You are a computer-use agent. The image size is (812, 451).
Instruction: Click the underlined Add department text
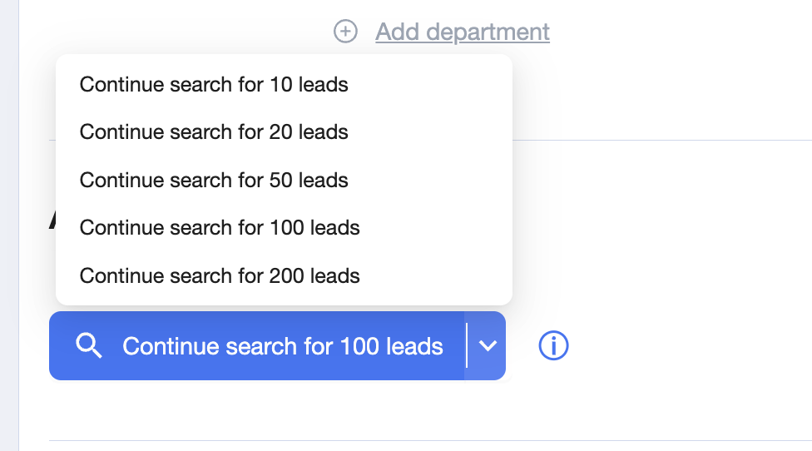coord(463,32)
